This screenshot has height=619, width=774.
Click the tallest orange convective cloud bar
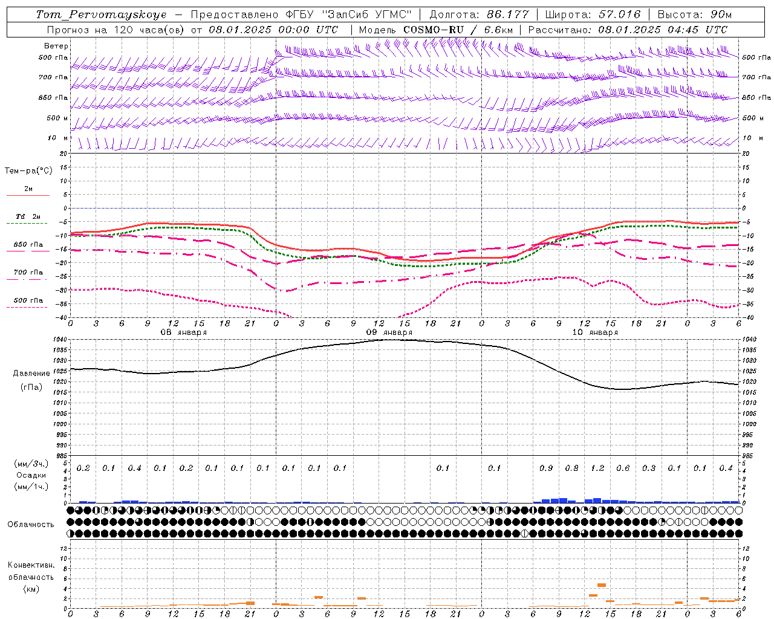(x=602, y=585)
